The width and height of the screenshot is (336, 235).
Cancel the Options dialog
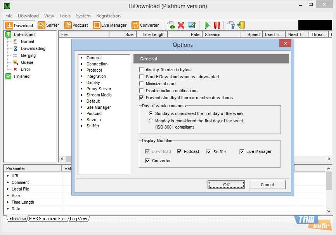[x=267, y=185]
